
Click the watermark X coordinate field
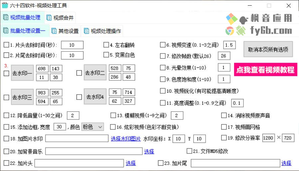click(x=179, y=139)
